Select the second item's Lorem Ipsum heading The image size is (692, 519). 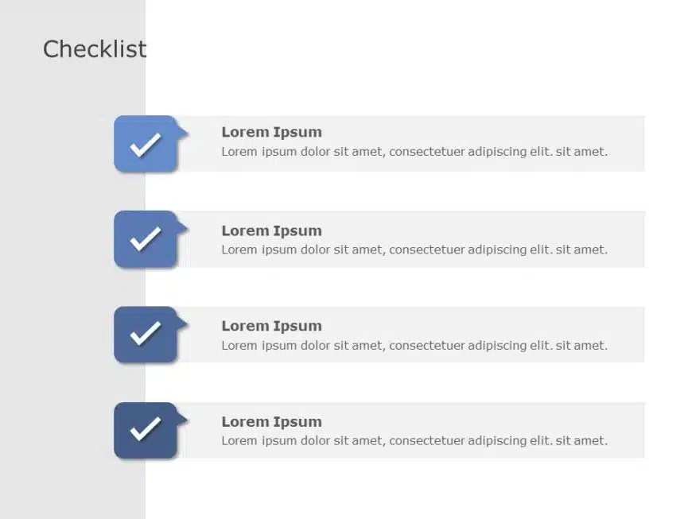point(271,230)
